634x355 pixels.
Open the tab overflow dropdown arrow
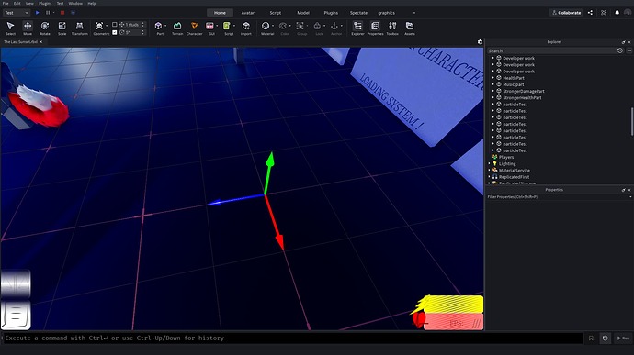click(x=414, y=13)
